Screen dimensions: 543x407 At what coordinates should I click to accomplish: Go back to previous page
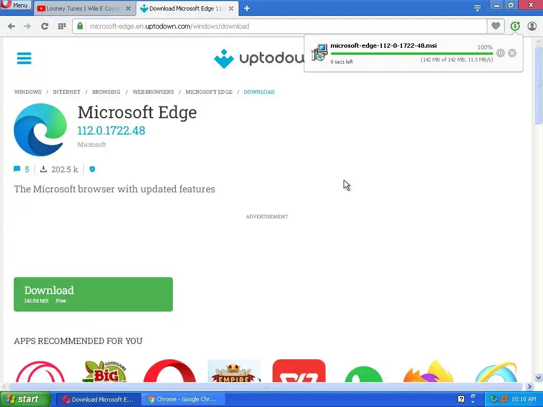click(x=12, y=26)
